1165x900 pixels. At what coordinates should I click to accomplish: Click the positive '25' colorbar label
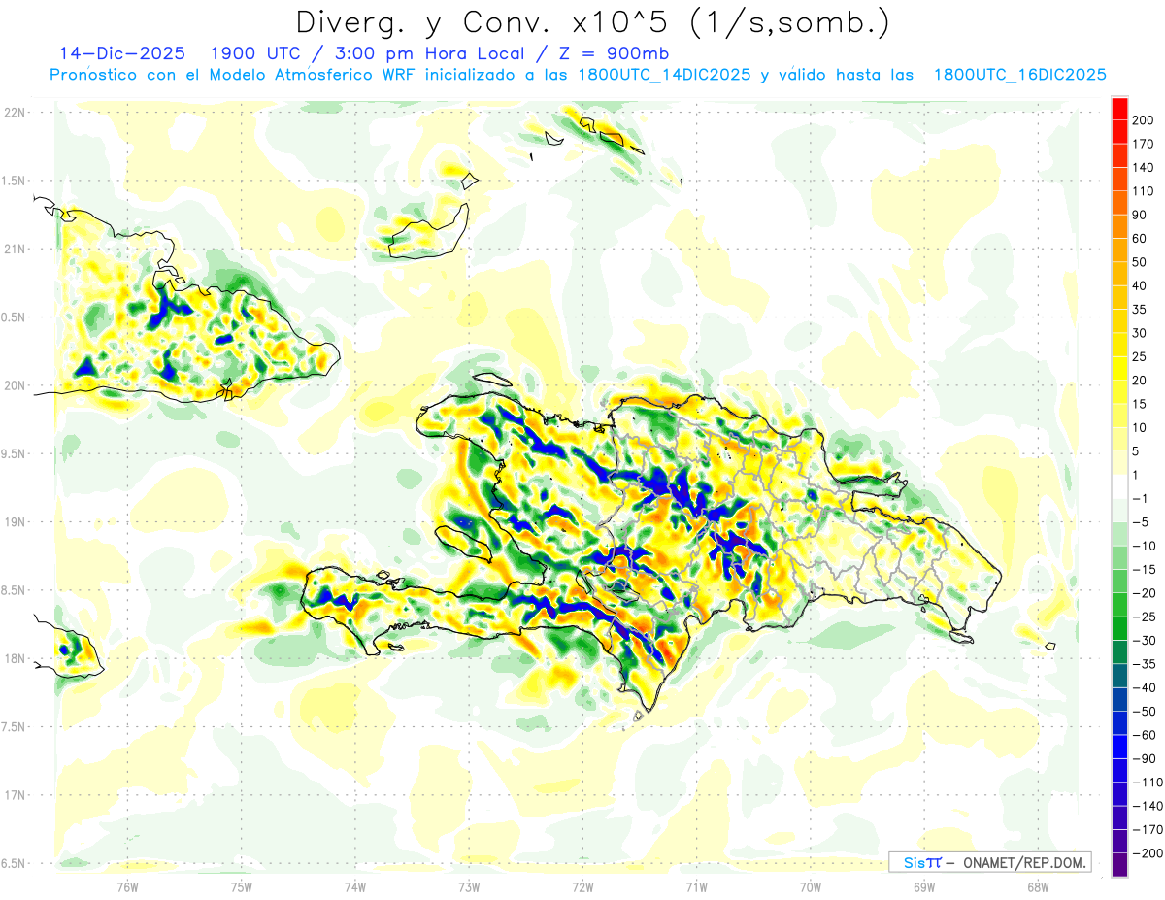coord(1141,356)
